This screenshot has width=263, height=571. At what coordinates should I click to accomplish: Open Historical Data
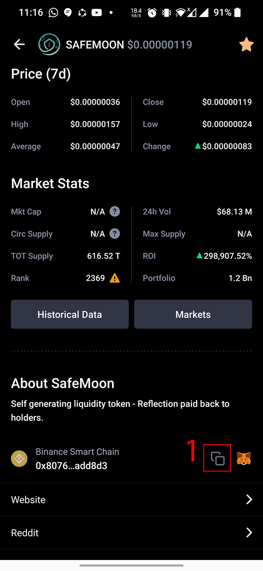click(x=70, y=314)
